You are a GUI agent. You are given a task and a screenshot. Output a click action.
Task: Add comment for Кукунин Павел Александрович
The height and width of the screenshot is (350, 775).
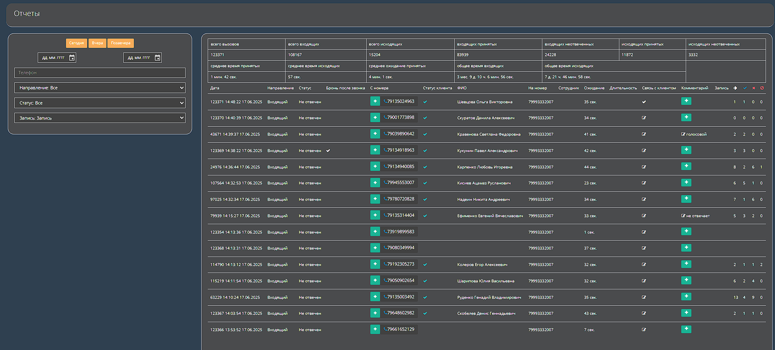(686, 150)
